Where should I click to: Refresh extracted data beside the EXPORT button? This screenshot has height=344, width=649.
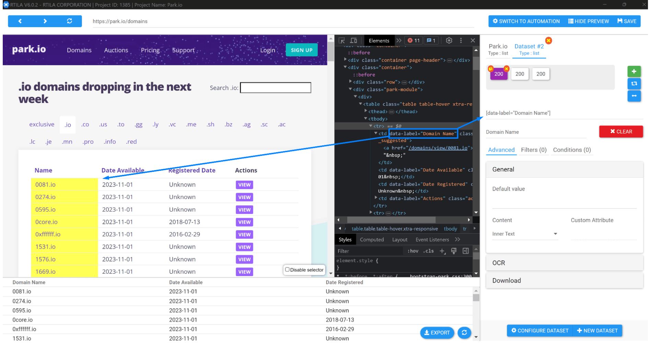(x=464, y=333)
